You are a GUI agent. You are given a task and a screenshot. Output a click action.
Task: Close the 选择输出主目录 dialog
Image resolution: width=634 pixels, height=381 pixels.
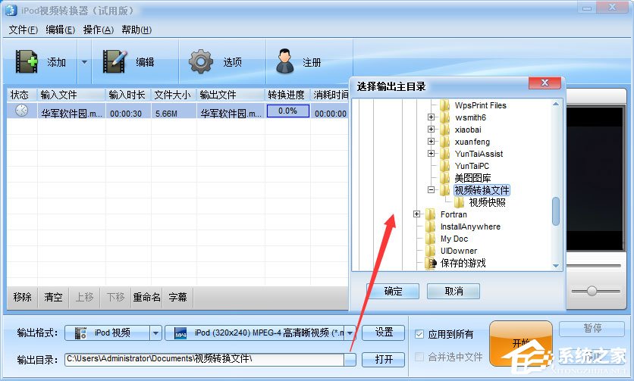click(545, 83)
